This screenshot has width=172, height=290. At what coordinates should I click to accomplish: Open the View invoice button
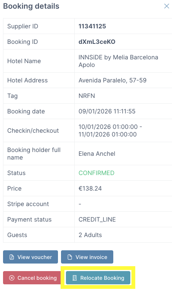pyautogui.click(x=87, y=257)
